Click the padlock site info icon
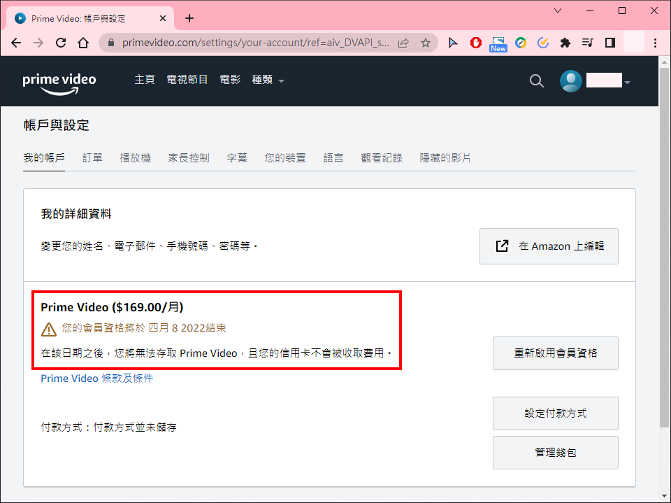This screenshot has width=671, height=503. coord(111,43)
